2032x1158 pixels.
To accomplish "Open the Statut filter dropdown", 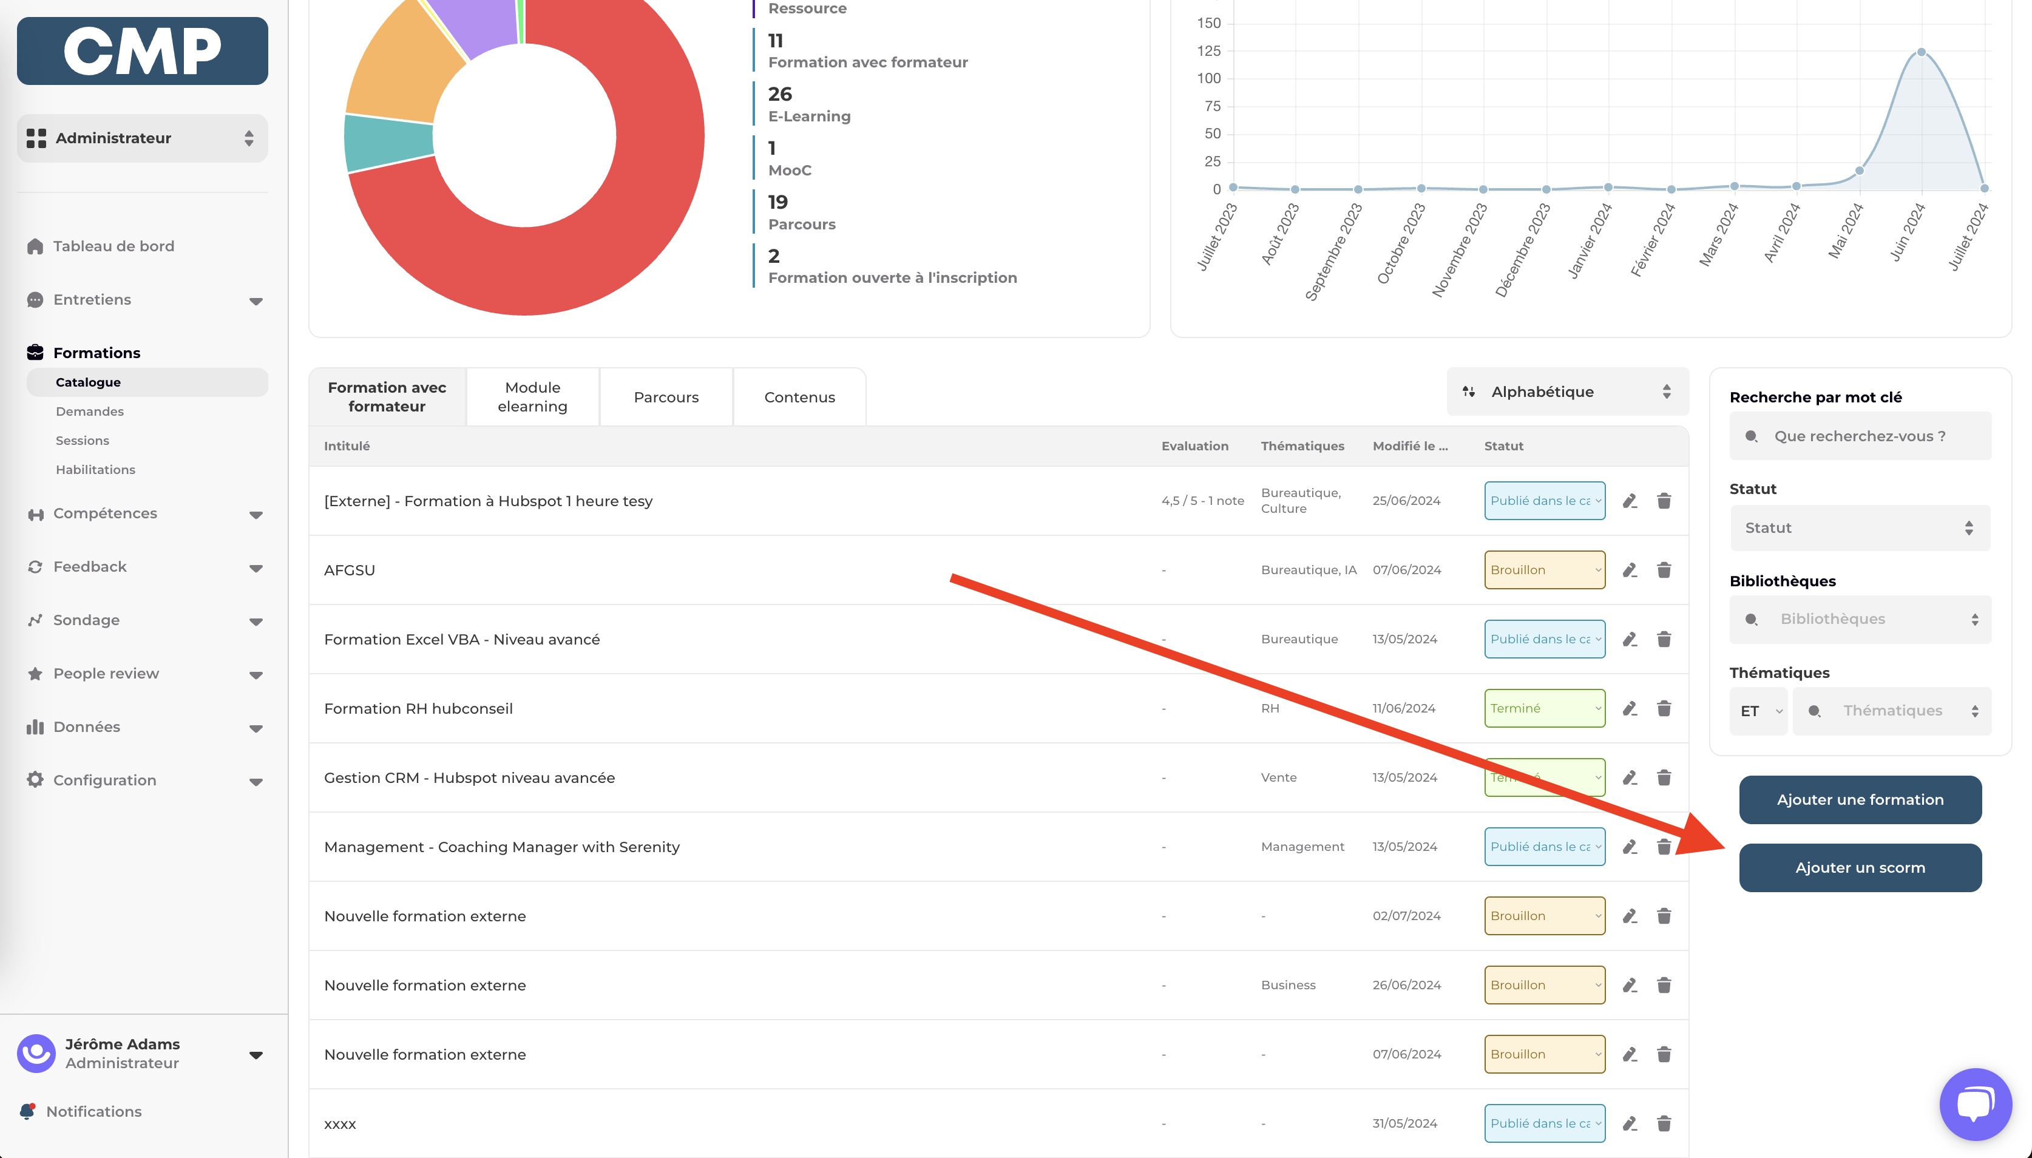I will [x=1860, y=527].
